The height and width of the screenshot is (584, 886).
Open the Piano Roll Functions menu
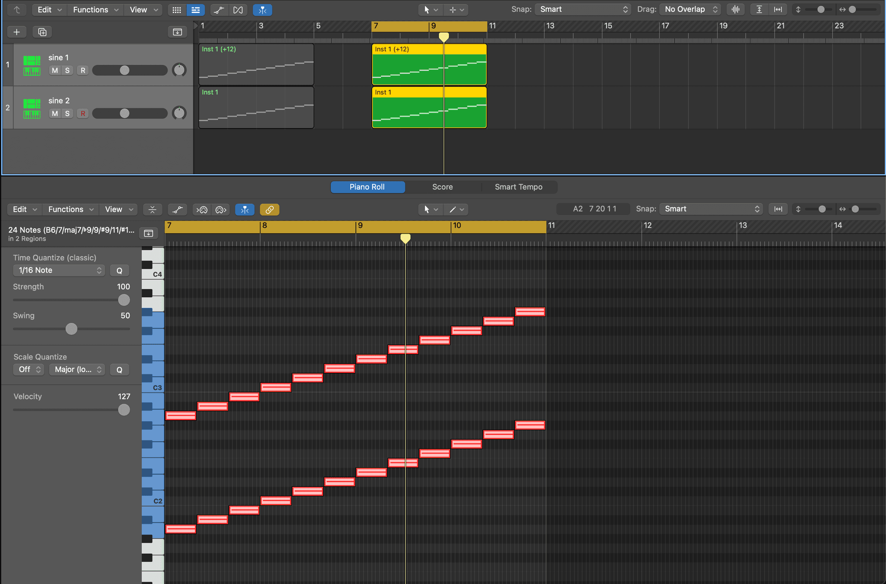pyautogui.click(x=71, y=209)
